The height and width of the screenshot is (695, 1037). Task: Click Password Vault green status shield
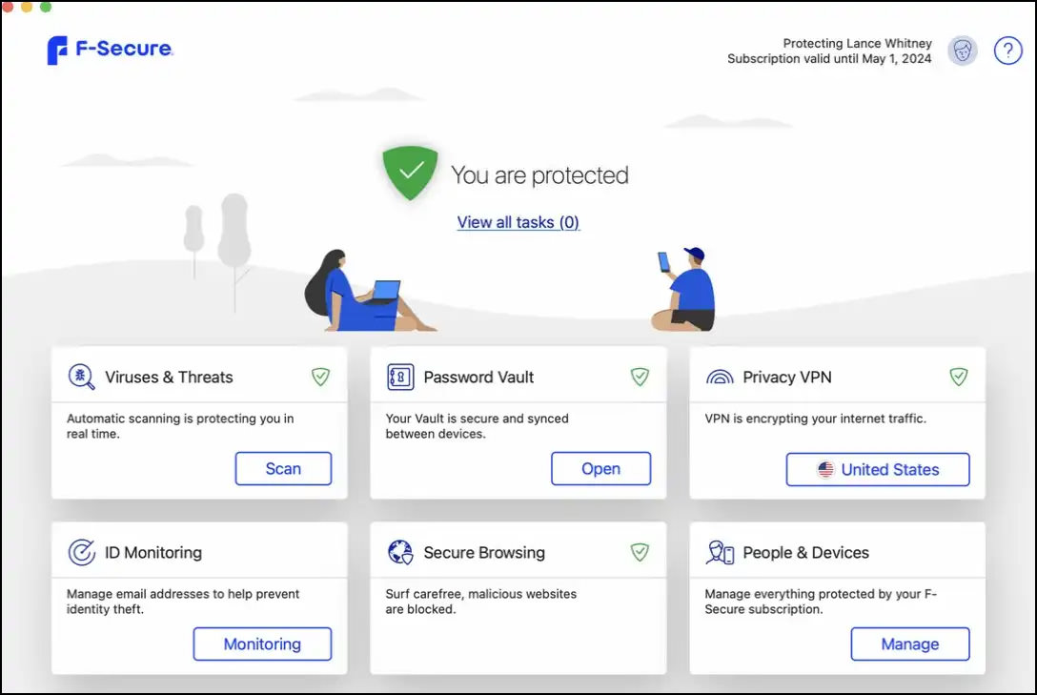tap(640, 377)
